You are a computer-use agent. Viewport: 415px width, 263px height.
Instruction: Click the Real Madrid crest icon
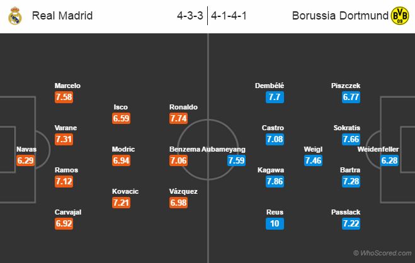click(15, 16)
